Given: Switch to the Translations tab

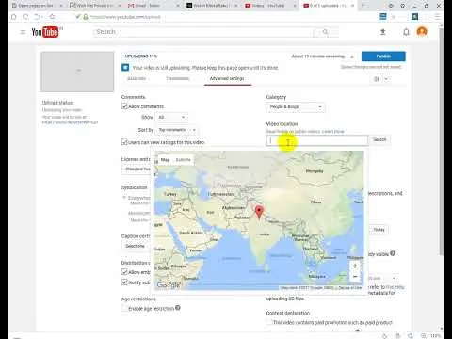Looking at the screenshot, I should pos(177,78).
